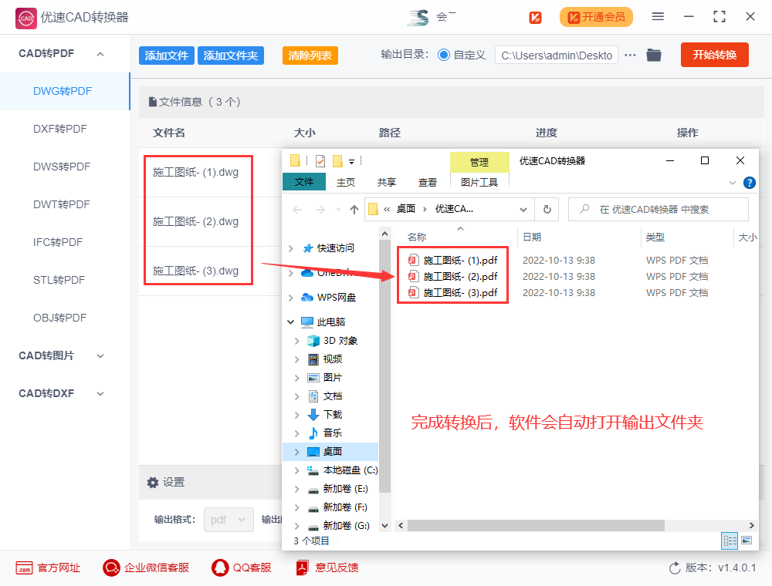Click the 优速CAD转换器 app logo icon
Image resolution: width=772 pixels, height=586 pixels.
pos(25,19)
